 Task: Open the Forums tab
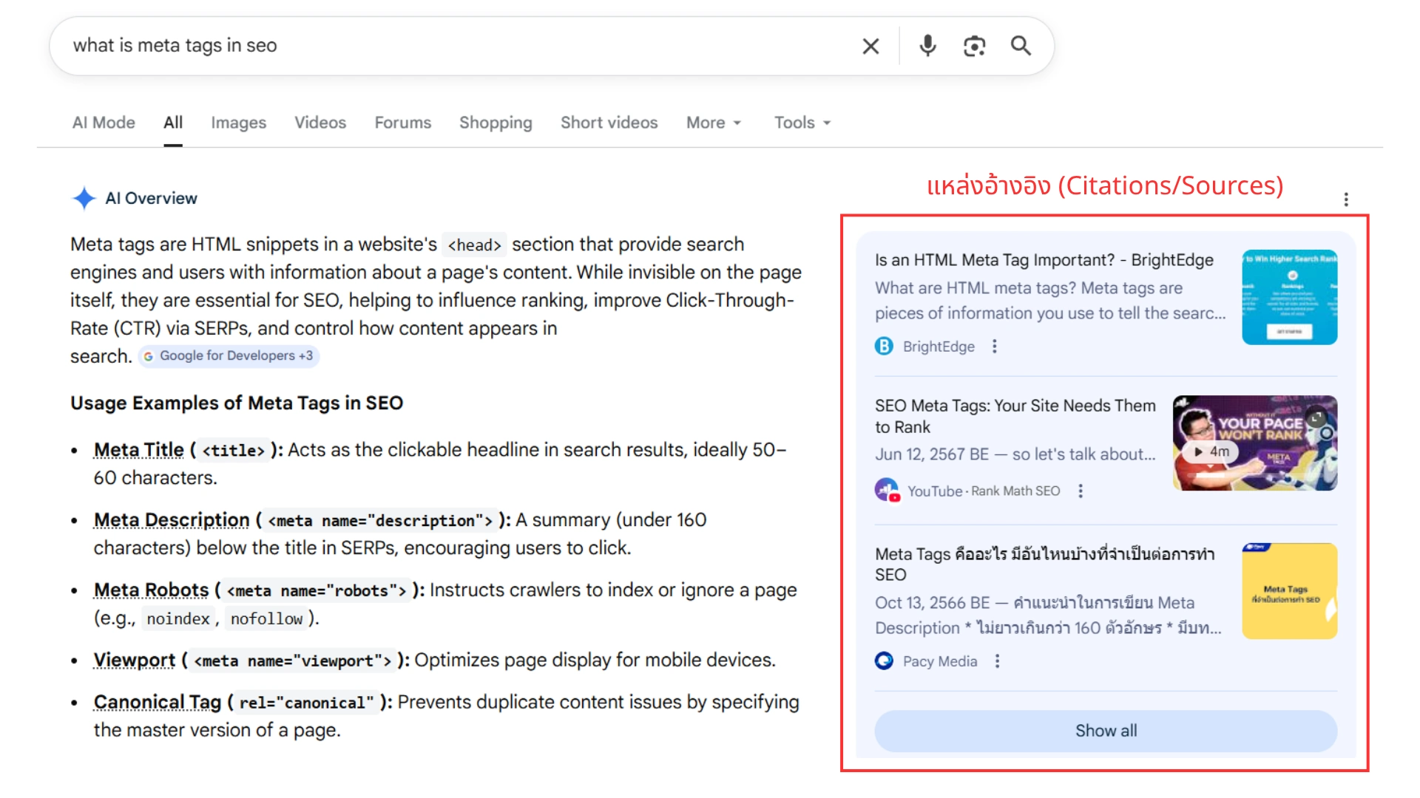tap(402, 123)
